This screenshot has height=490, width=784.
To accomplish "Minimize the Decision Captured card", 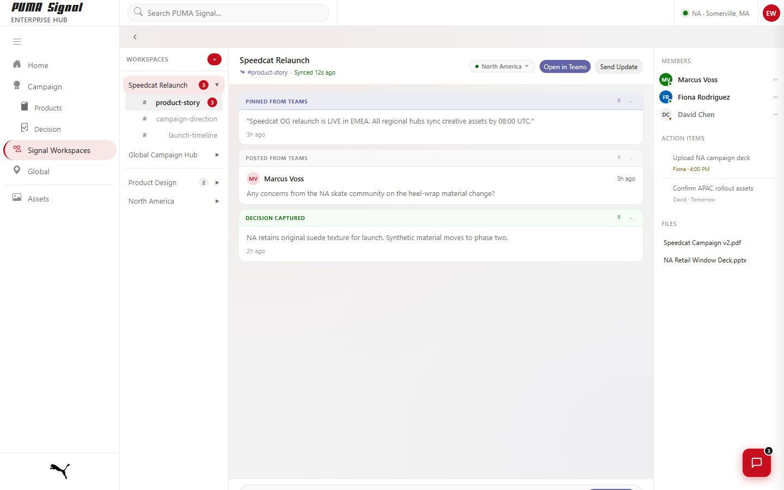I will [631, 218].
